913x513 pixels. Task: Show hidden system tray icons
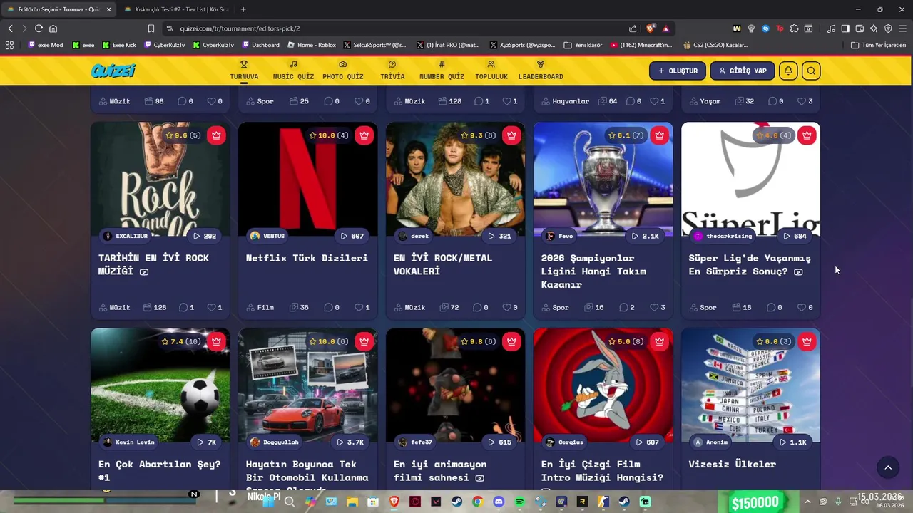click(x=807, y=502)
